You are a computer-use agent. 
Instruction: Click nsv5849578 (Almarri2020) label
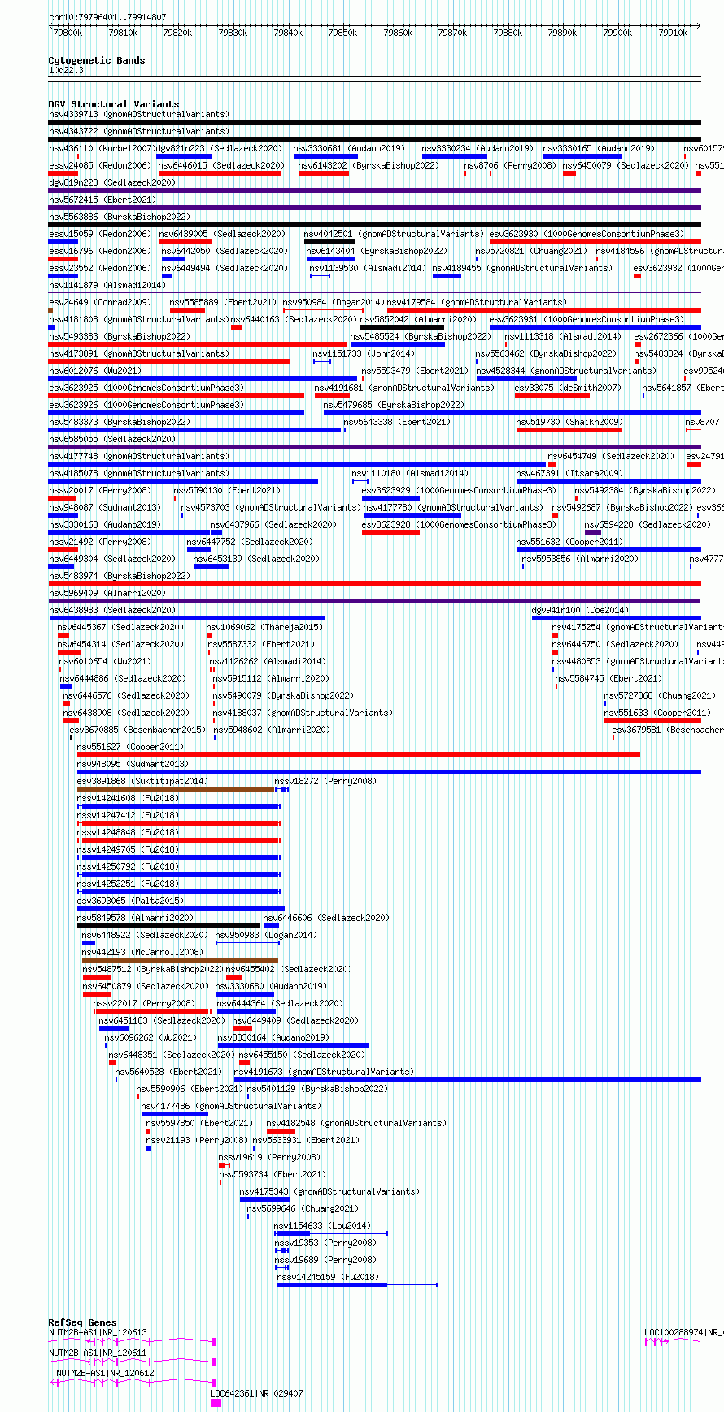(x=135, y=918)
